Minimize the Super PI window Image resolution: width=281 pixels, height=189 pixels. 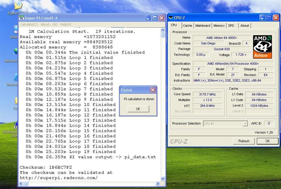coord(148,18)
